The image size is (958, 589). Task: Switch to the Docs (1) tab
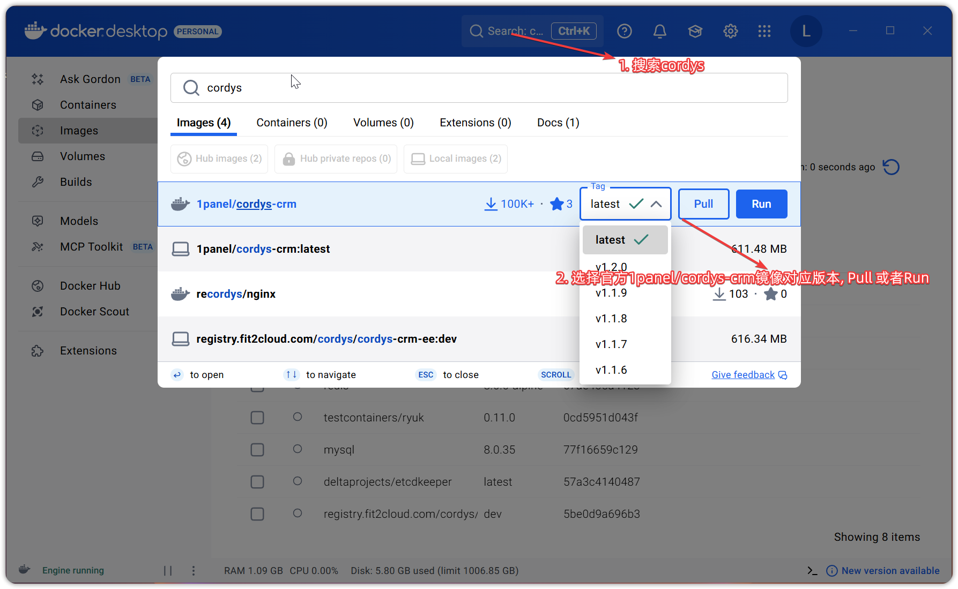click(x=558, y=123)
